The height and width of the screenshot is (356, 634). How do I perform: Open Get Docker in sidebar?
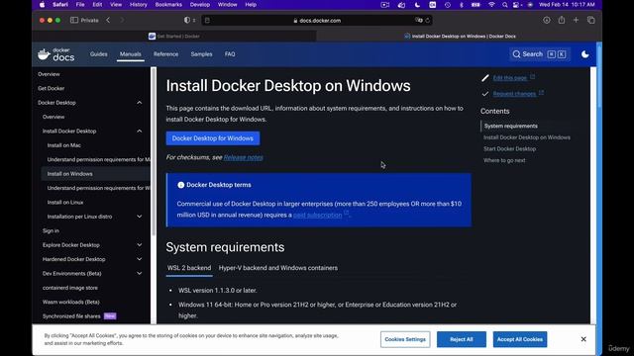[x=51, y=88]
